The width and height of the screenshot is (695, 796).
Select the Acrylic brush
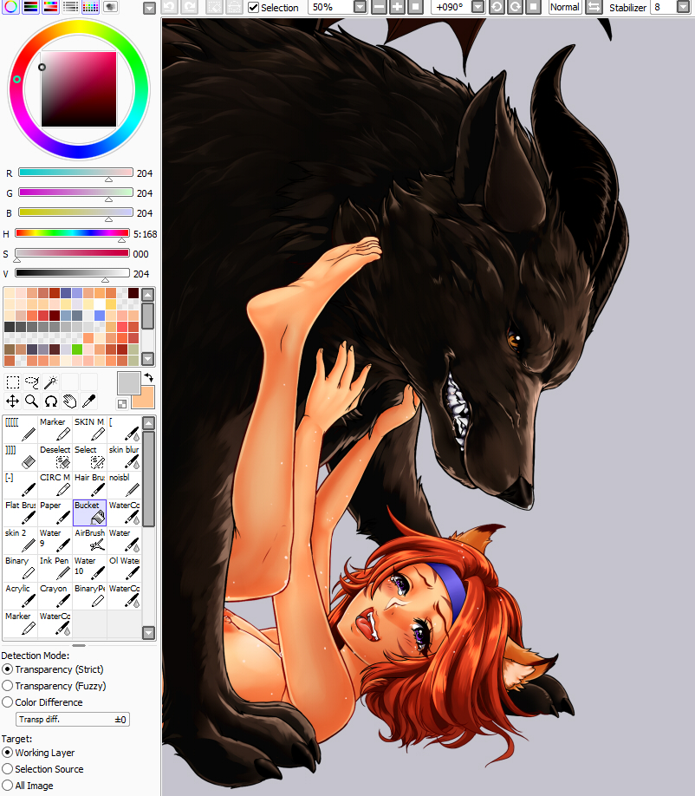20,596
